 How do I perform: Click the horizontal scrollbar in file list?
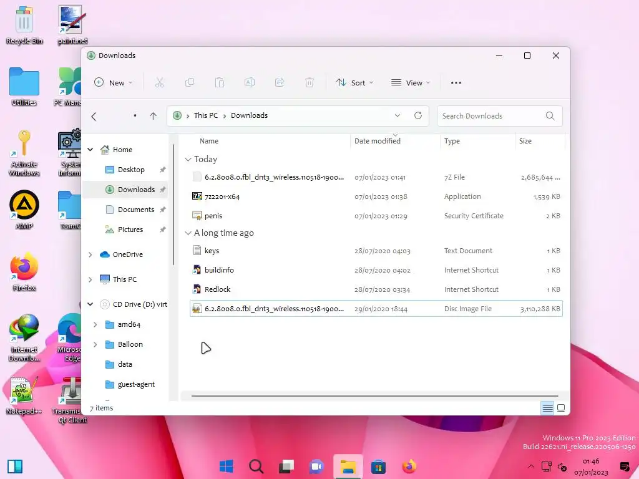coord(374,395)
